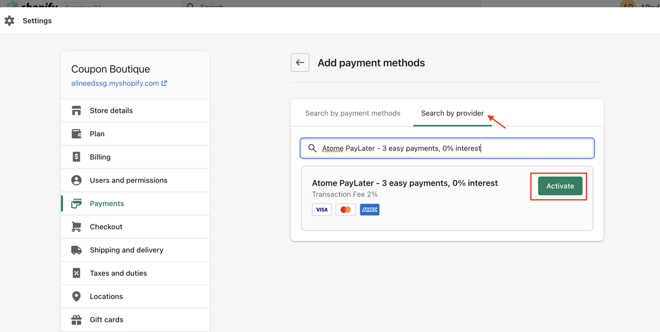
Task: Click the Billing dollar-sign icon
Action: point(76,157)
